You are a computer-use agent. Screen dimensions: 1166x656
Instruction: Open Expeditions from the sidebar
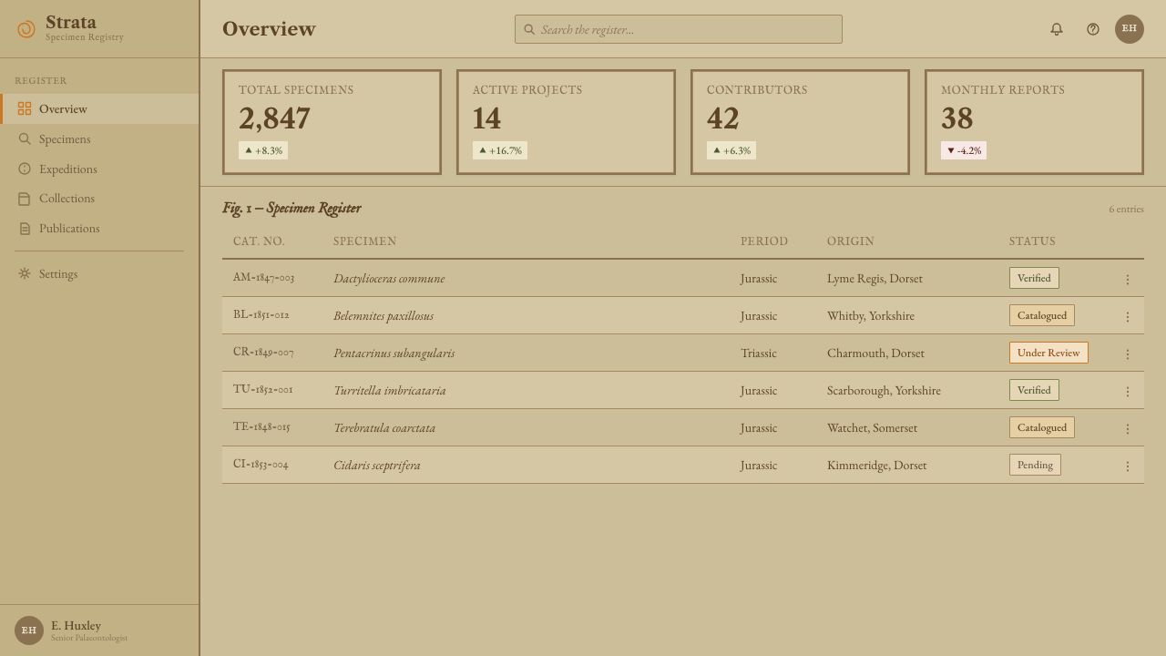tap(99, 169)
